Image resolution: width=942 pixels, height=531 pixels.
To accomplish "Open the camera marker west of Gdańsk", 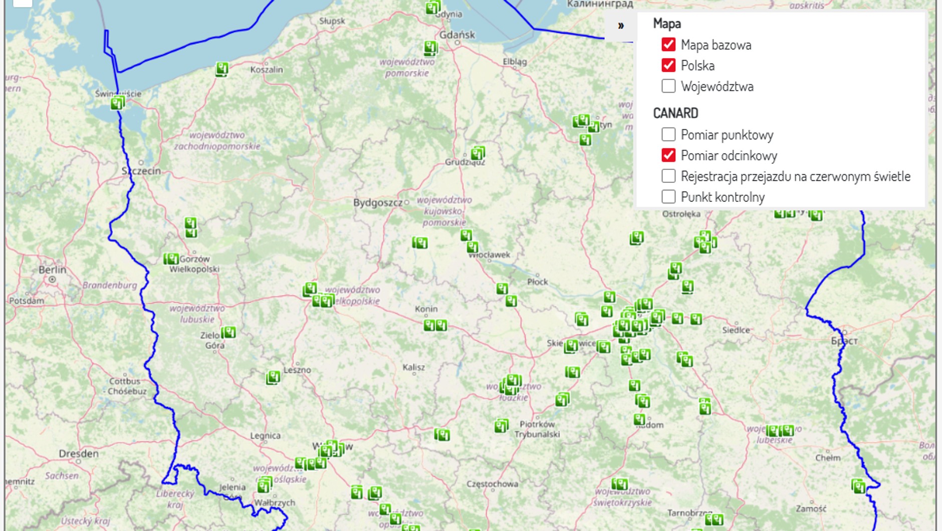I will [430, 48].
